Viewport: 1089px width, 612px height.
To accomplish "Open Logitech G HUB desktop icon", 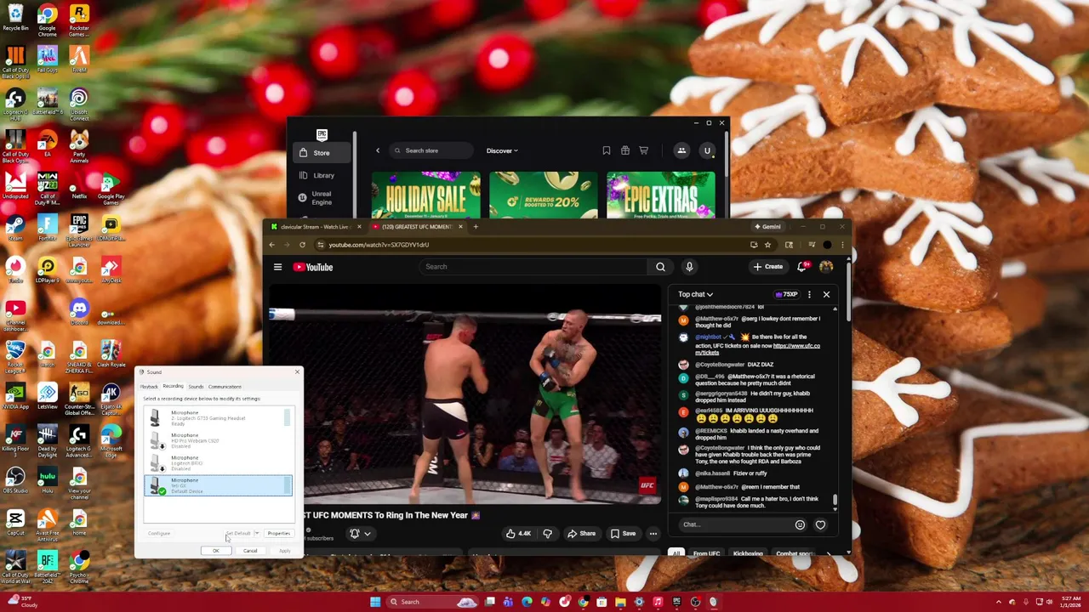I will (x=15, y=104).
